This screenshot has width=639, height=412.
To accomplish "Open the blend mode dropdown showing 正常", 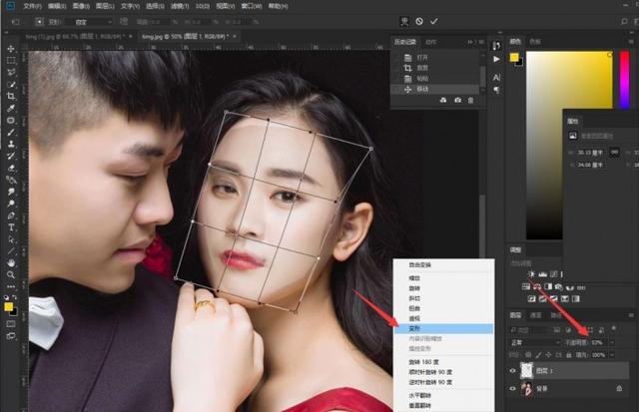I will tap(535, 343).
